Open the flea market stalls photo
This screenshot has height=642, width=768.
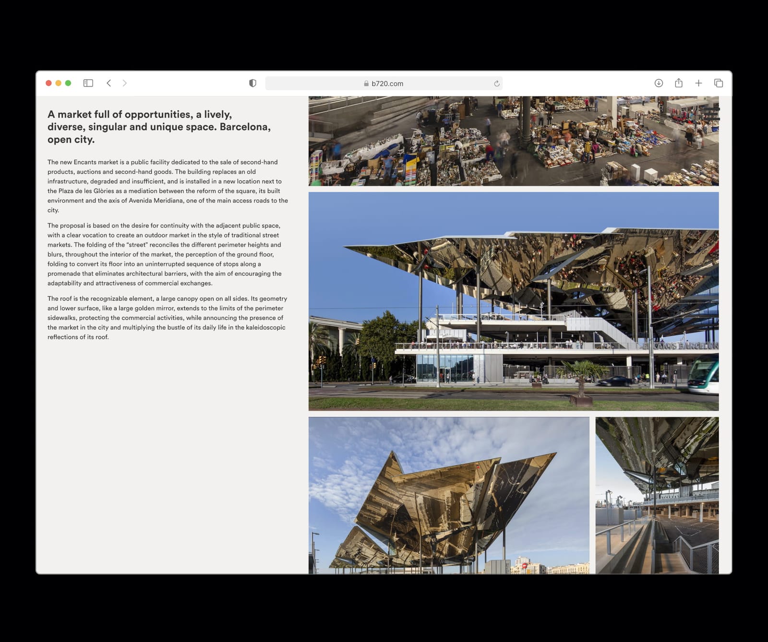[514, 141]
